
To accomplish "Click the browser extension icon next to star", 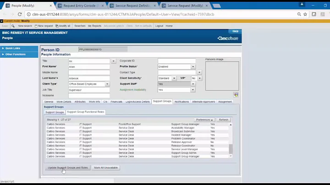I will [x=314, y=14].
